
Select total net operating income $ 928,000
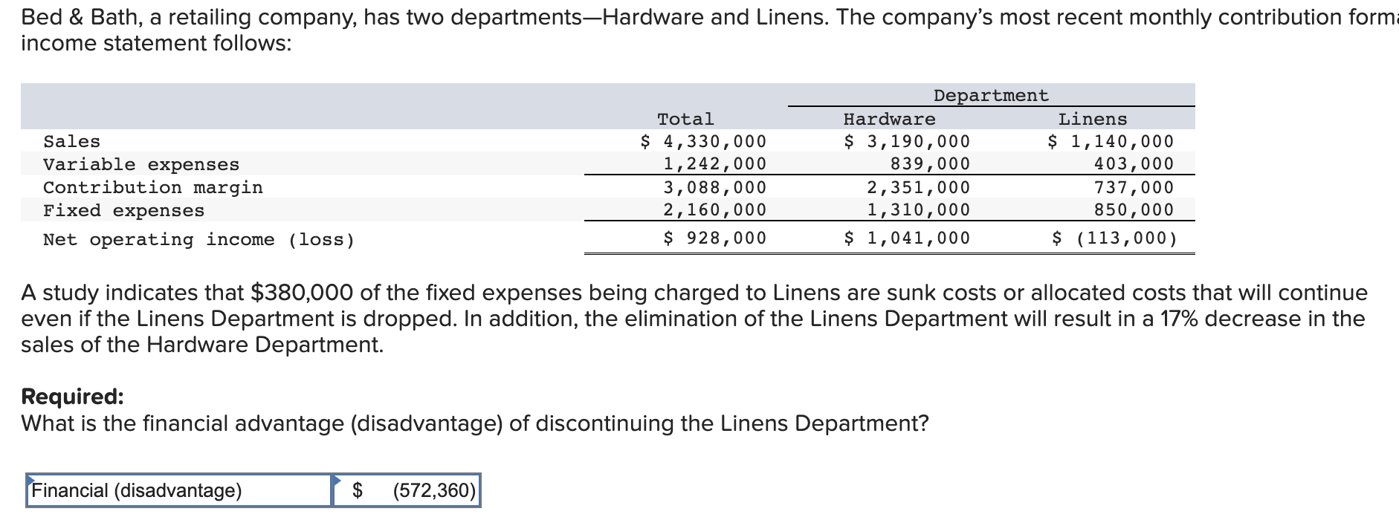(x=714, y=238)
